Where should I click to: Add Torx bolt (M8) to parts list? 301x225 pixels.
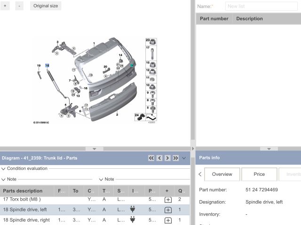click(x=168, y=200)
